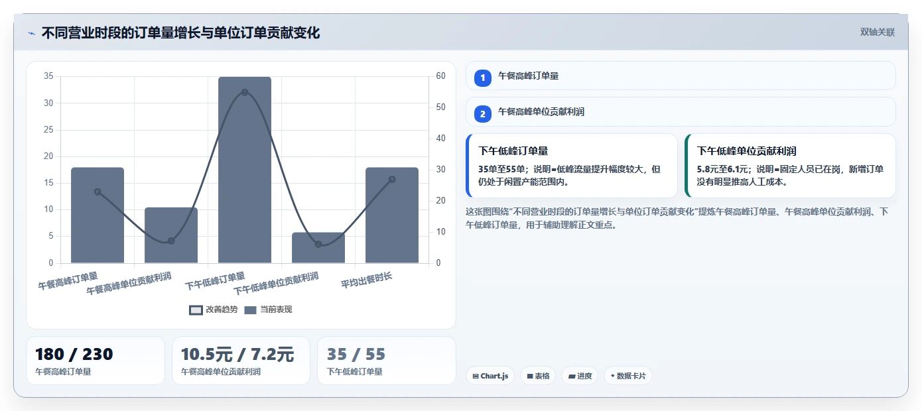The image size is (922, 411).
Task: Click the chart title 不同营业时段的订单量增长与单位订单贡献变化
Action: (180, 32)
